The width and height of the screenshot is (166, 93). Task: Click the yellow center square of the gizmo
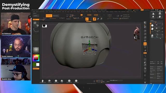coord(90,49)
